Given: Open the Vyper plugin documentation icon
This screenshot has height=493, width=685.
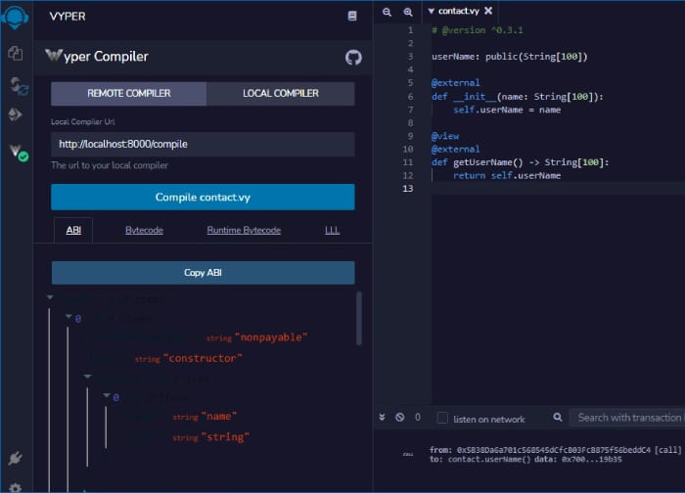Looking at the screenshot, I should pyautogui.click(x=352, y=17).
